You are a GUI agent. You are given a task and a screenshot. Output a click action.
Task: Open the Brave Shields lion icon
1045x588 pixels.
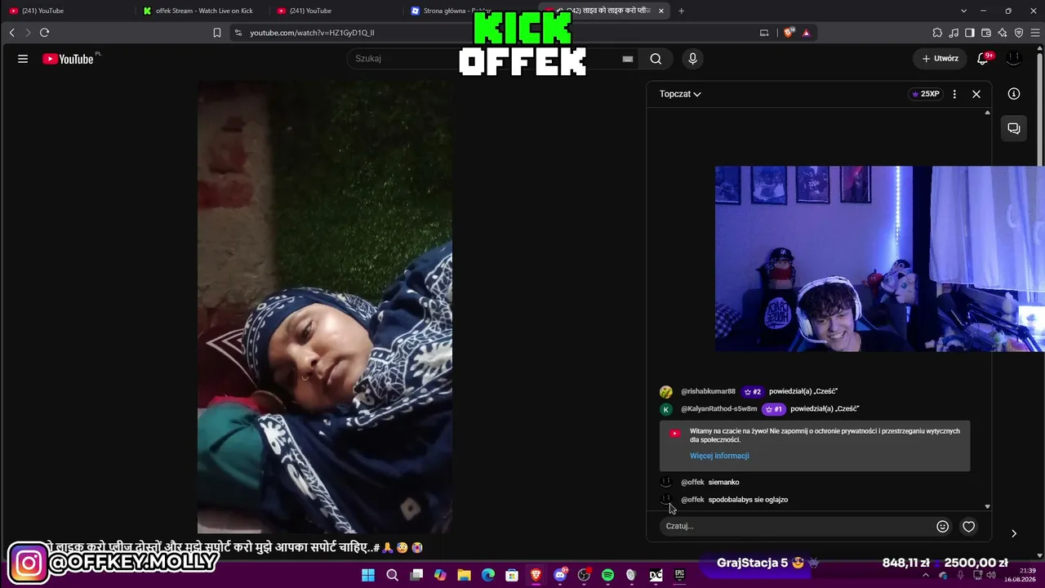(x=789, y=33)
